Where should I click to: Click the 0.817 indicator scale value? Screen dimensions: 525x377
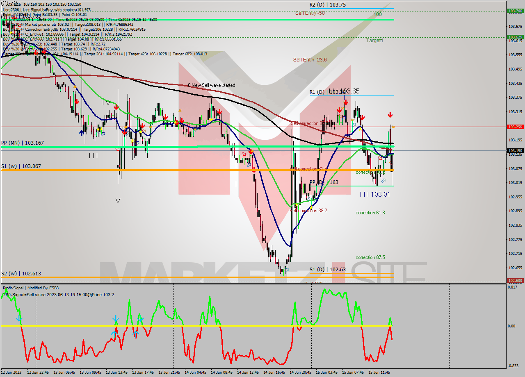(513, 287)
